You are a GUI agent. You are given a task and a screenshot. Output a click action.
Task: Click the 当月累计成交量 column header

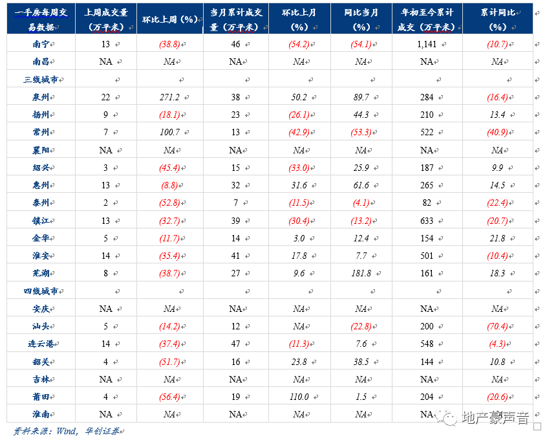[236, 19]
